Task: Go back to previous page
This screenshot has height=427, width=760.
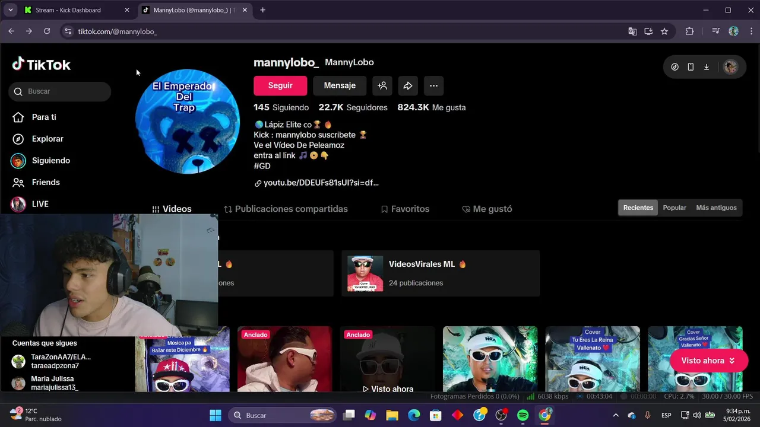Action: [11, 31]
